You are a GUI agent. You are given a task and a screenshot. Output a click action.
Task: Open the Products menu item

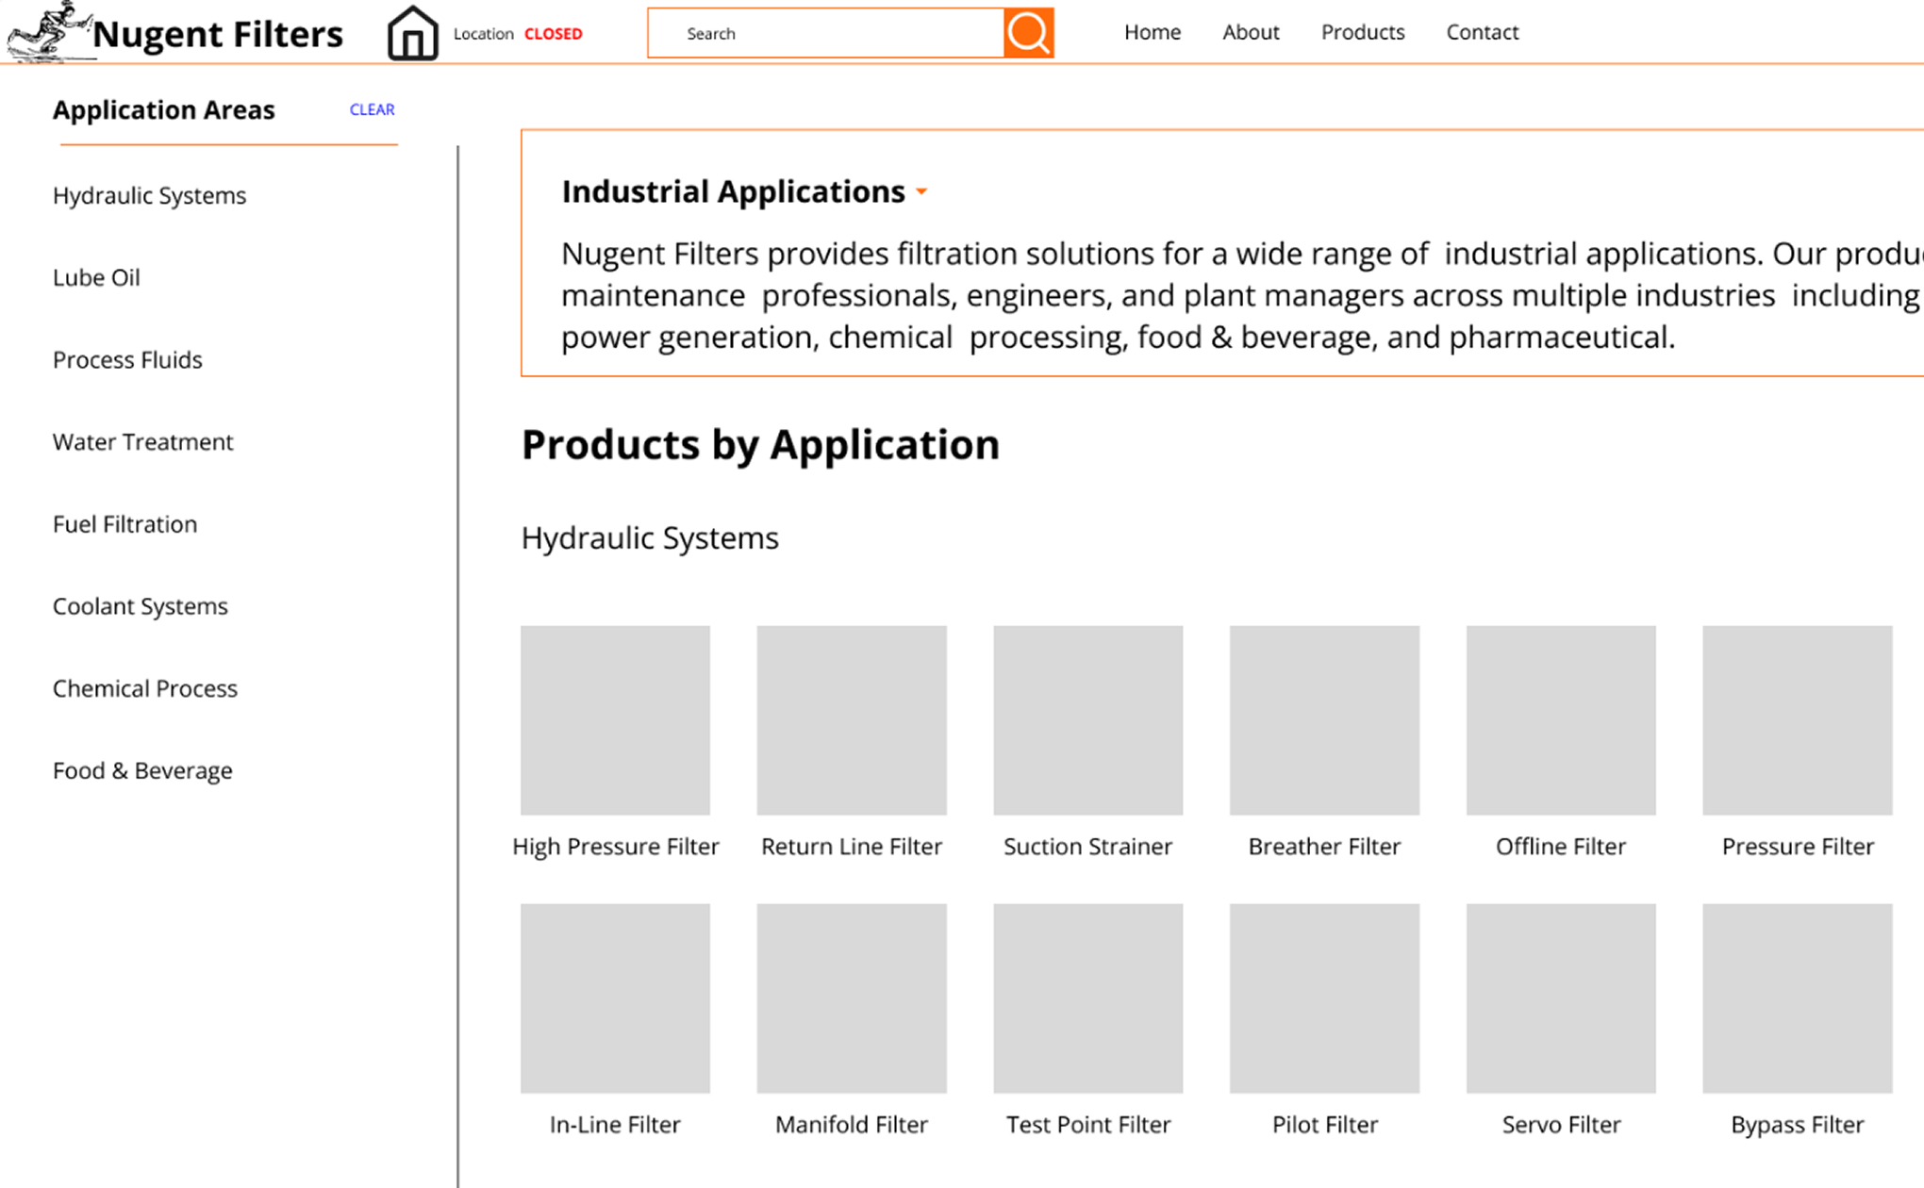(1363, 32)
